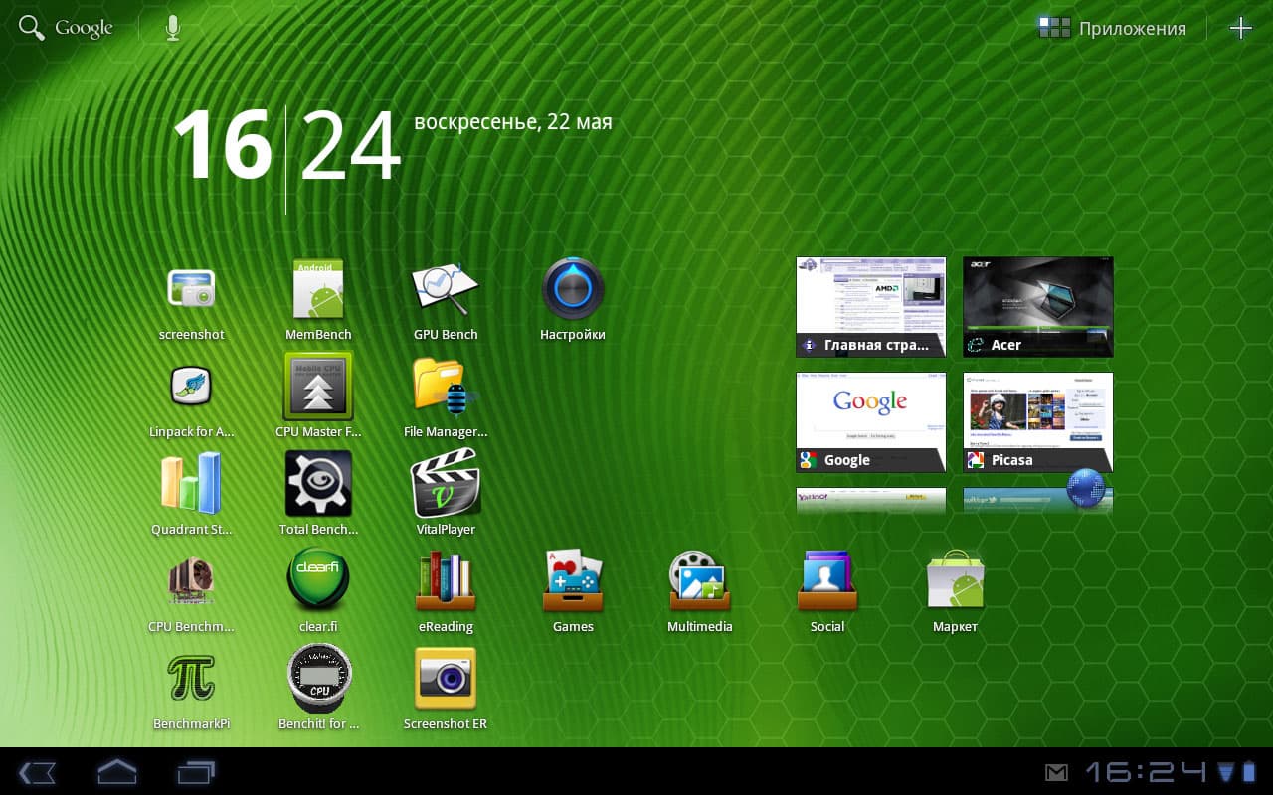The height and width of the screenshot is (795, 1273).
Task: Tap the 16:24 clock widget
Action: (287, 147)
